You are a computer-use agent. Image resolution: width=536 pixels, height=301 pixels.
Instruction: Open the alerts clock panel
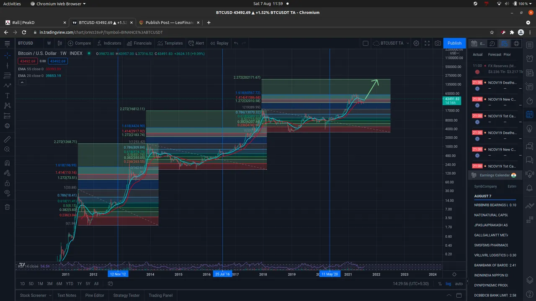[x=529, y=59]
